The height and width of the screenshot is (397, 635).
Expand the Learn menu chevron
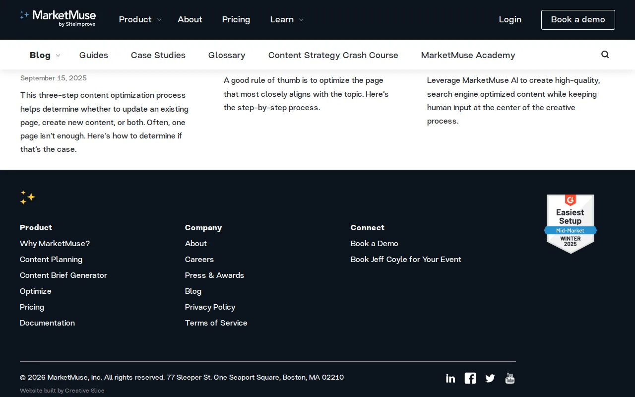tap(301, 20)
